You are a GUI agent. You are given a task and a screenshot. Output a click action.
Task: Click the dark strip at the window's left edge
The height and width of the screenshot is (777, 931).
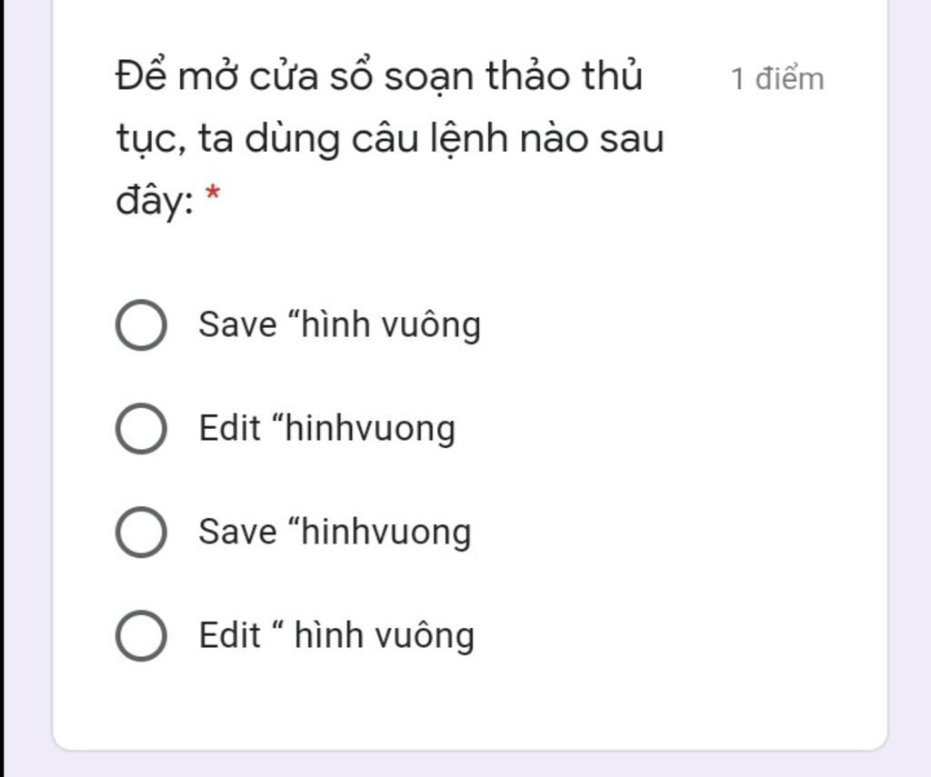3,388
